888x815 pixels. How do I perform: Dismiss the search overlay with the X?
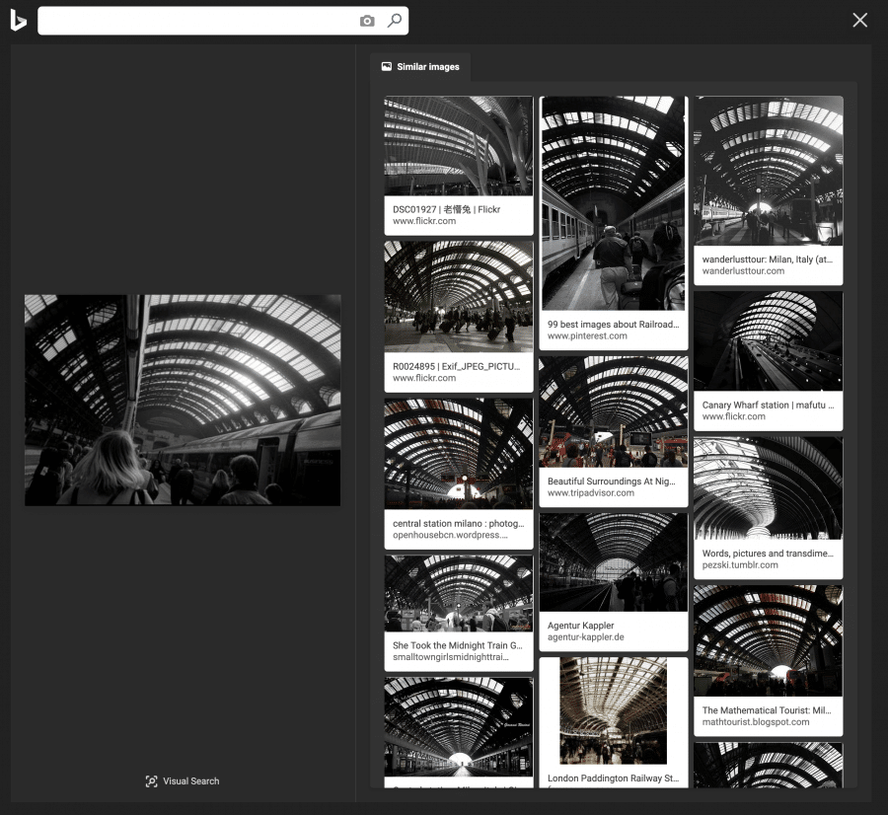coord(859,19)
